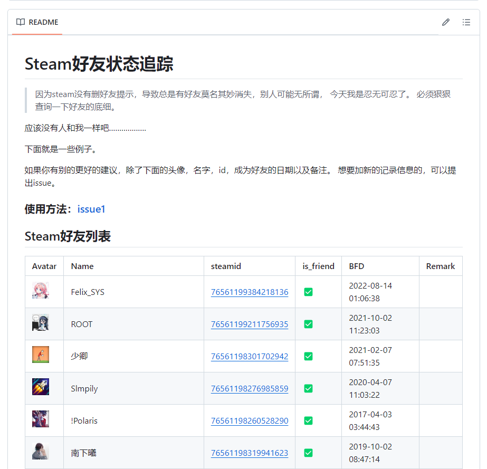487x469 pixels.
Task: Click the steamid column header
Action: pos(226,266)
